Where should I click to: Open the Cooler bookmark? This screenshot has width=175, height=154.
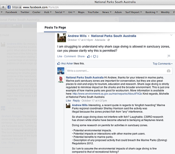pos(36,12)
